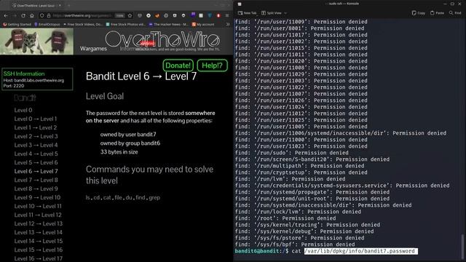
Task: Click the OverTheWire header mascot image
Action: tap(36, 41)
